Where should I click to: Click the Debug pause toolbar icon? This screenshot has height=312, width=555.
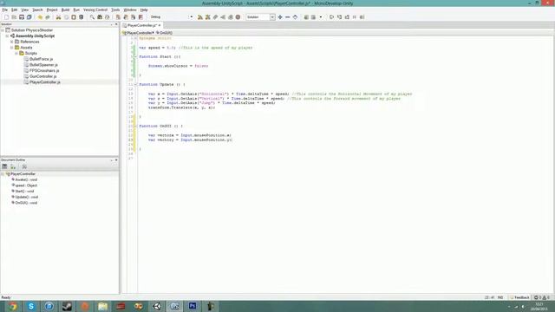coord(355,17)
